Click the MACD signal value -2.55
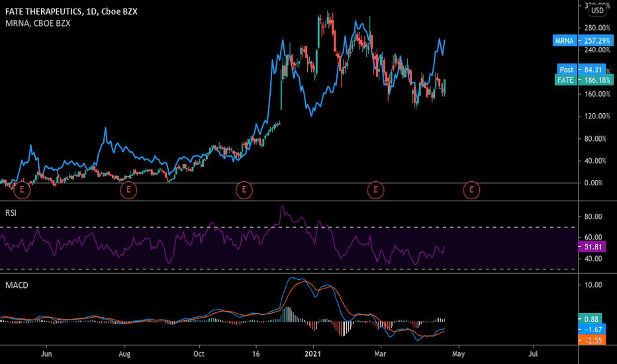617x364 pixels. tap(592, 340)
